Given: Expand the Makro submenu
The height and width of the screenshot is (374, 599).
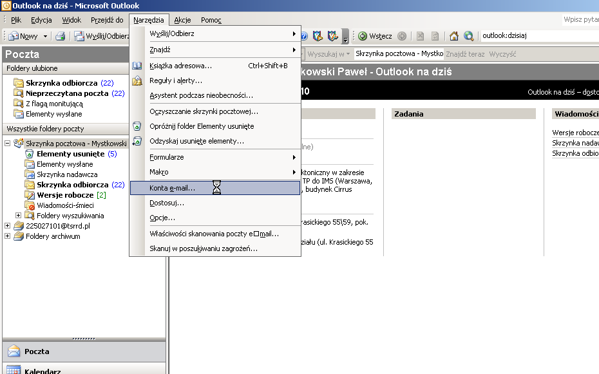Looking at the screenshot, I should 215,172.
